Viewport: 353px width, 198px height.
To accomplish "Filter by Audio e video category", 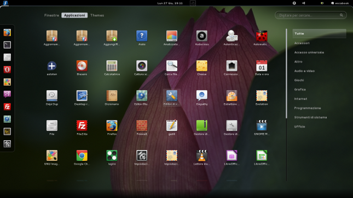I will click(304, 71).
